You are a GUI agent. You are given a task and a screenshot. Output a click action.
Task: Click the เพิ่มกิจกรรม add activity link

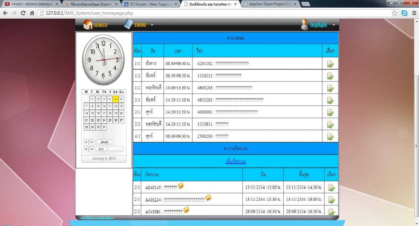[x=236, y=161]
